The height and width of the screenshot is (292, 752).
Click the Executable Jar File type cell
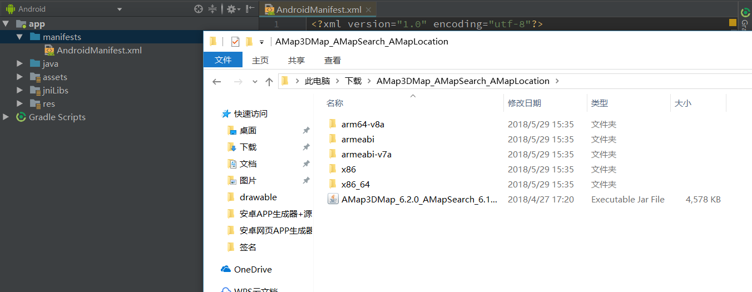pyautogui.click(x=627, y=199)
